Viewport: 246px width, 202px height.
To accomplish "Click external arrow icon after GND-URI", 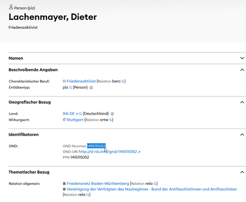I will point(139,152).
